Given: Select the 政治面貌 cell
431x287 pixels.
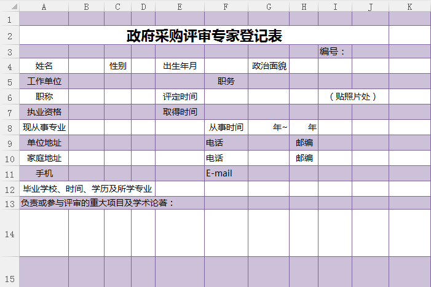Looking at the screenshot, I should pyautogui.click(x=269, y=66).
